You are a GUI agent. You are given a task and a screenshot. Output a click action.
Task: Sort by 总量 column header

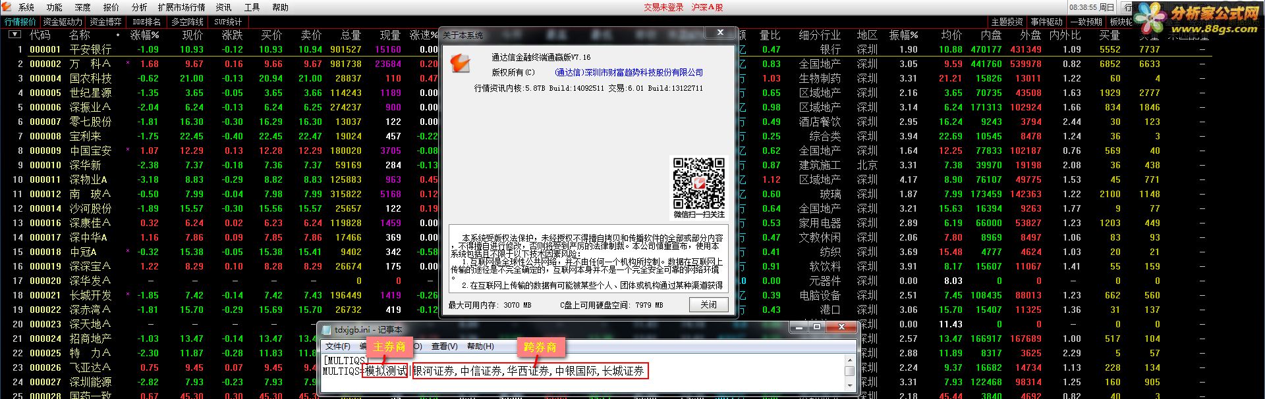[351, 35]
